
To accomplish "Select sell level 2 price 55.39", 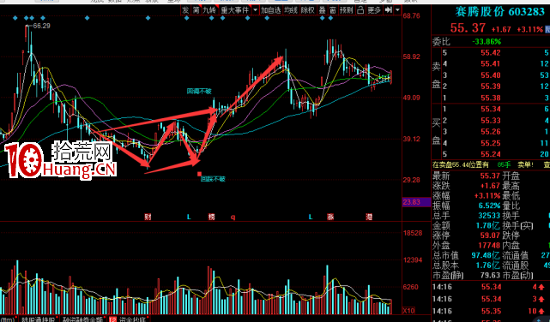I will tap(491, 86).
